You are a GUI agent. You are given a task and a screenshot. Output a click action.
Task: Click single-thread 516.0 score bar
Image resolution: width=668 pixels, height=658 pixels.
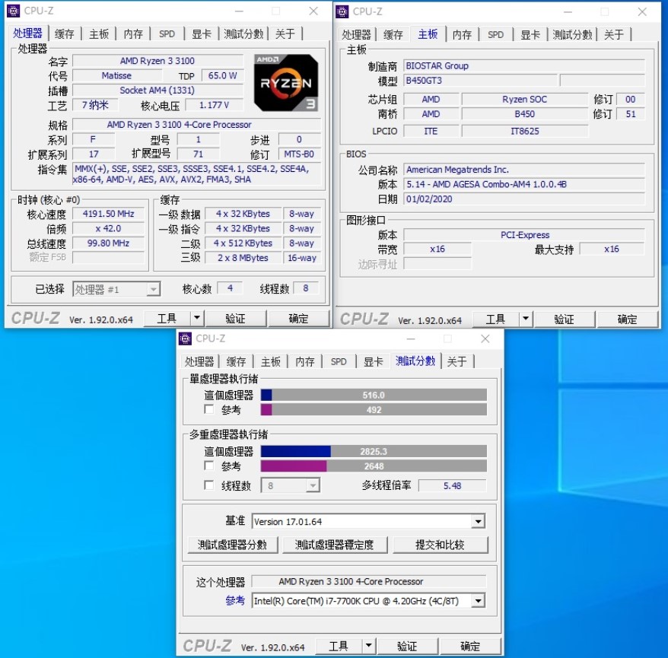(374, 396)
